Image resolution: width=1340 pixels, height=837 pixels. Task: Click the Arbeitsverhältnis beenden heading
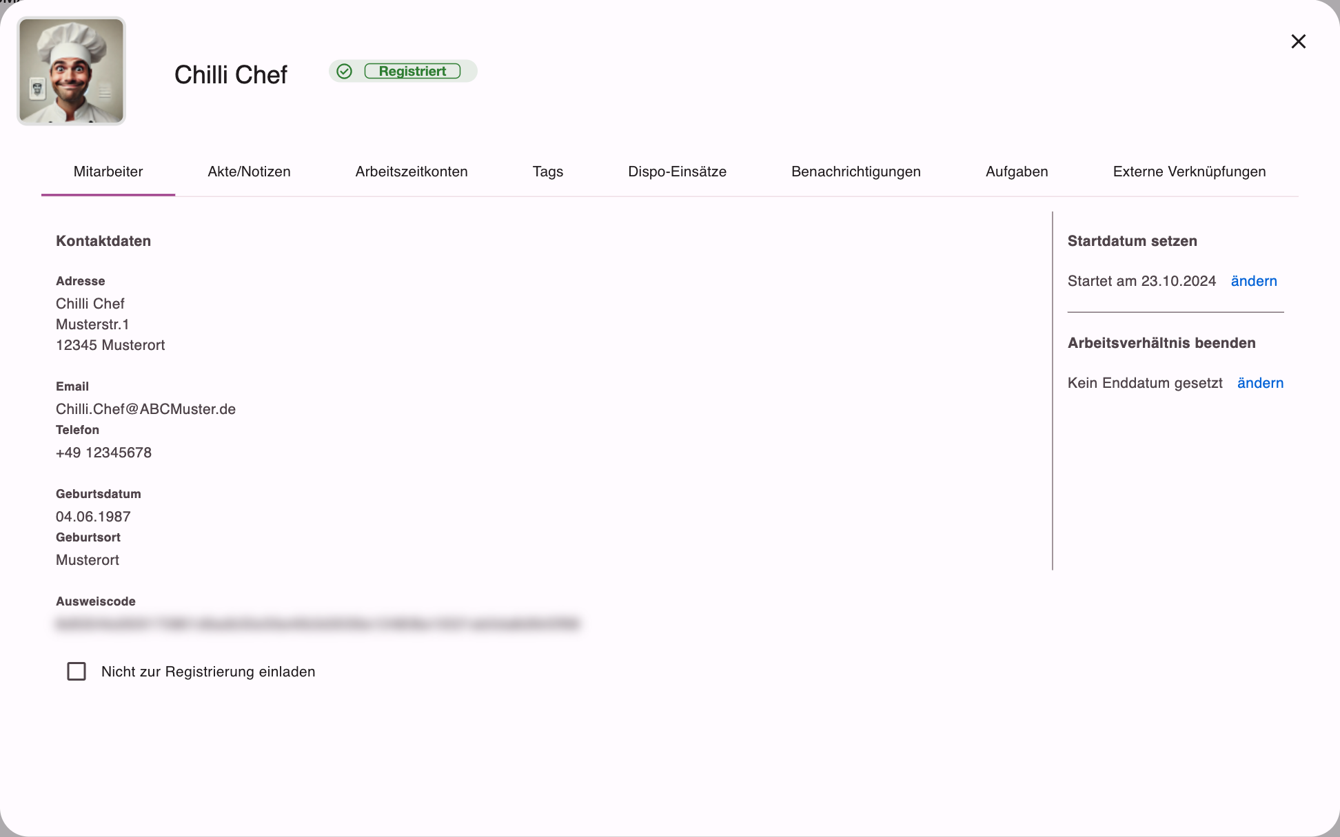coord(1161,343)
